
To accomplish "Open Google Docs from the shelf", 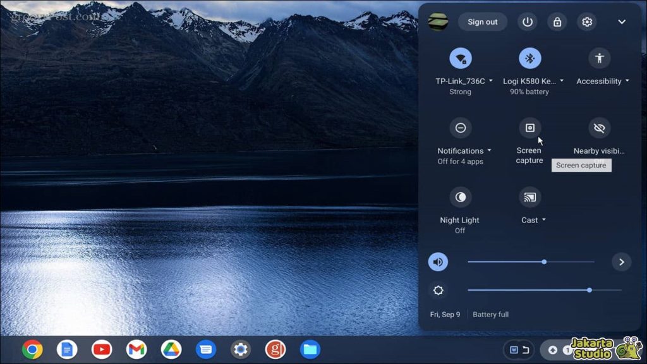I will [67, 349].
